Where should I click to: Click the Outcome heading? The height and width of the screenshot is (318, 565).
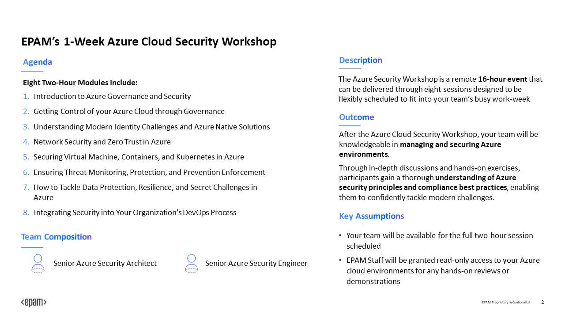357,117
